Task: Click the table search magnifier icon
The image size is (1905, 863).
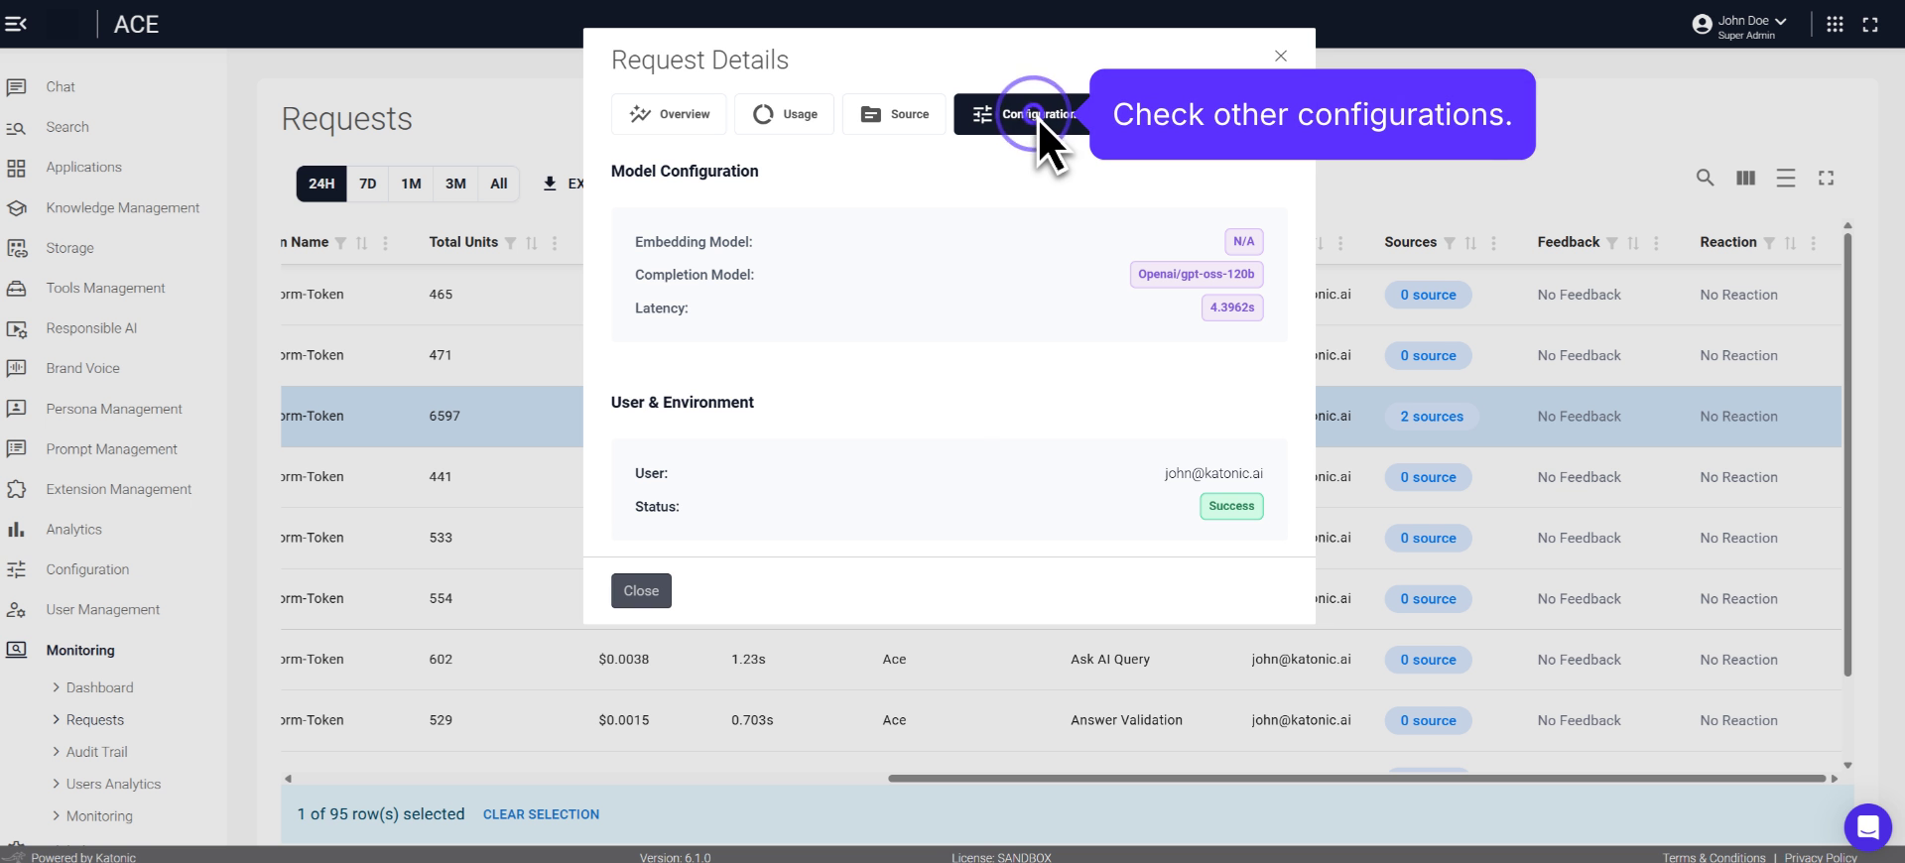Action: click(x=1705, y=178)
